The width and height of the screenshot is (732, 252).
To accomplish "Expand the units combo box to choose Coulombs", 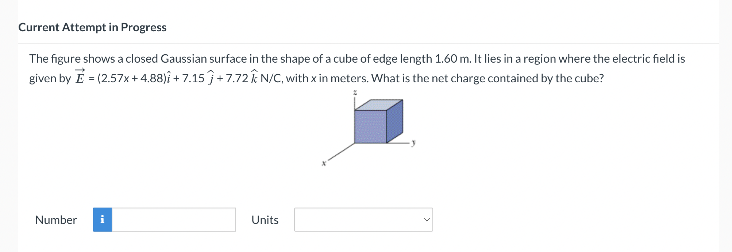I will click(x=363, y=219).
